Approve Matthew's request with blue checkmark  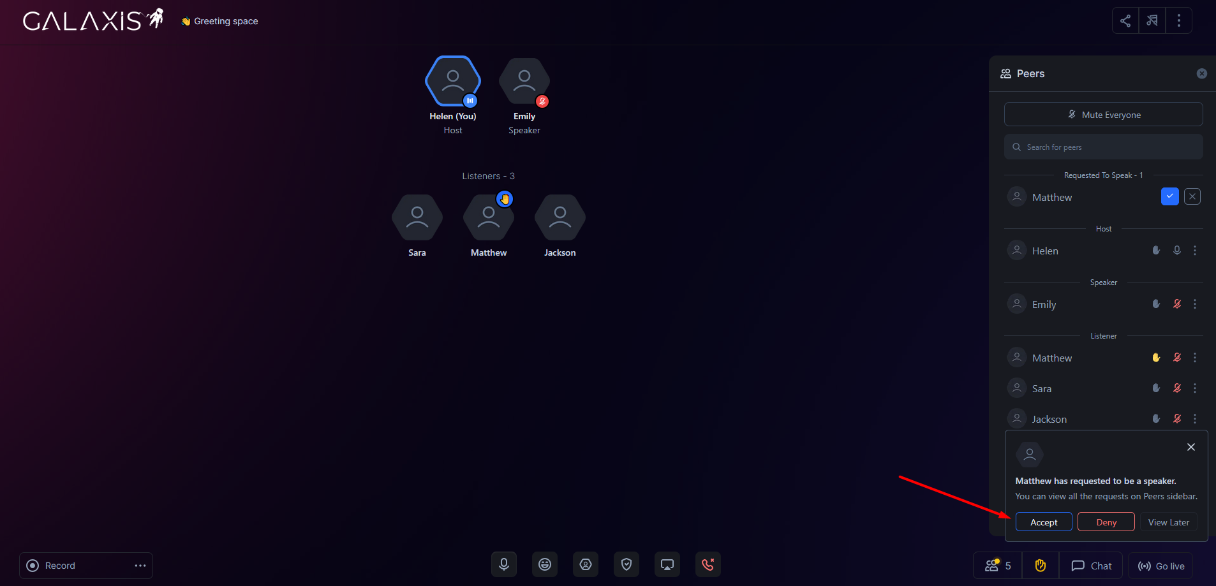click(x=1169, y=196)
